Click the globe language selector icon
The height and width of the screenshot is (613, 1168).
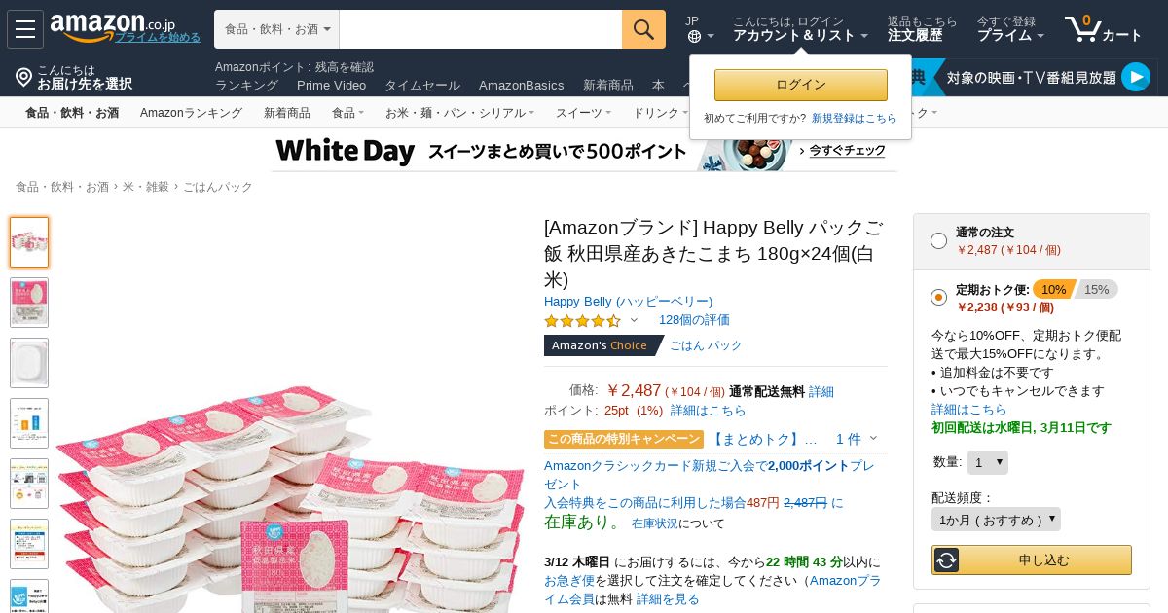click(694, 36)
